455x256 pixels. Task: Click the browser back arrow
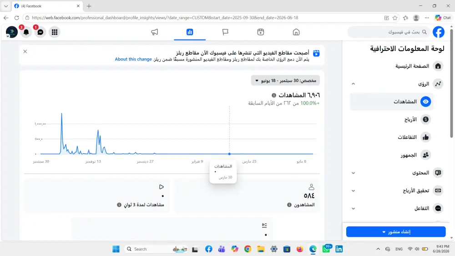(x=6, y=18)
